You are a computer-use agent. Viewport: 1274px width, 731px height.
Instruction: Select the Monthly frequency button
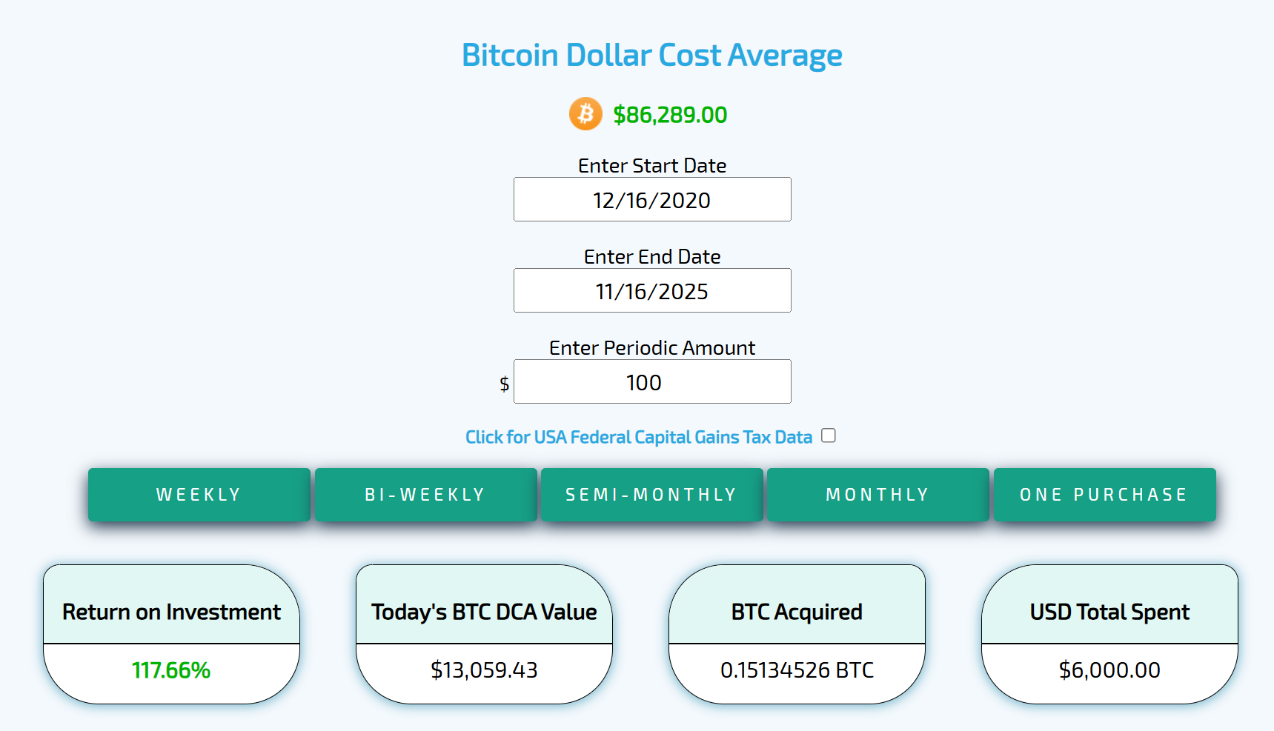tap(877, 495)
